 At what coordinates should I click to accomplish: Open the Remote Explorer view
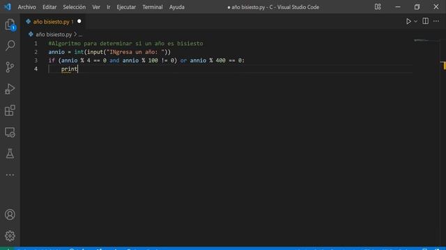[x=10, y=133]
